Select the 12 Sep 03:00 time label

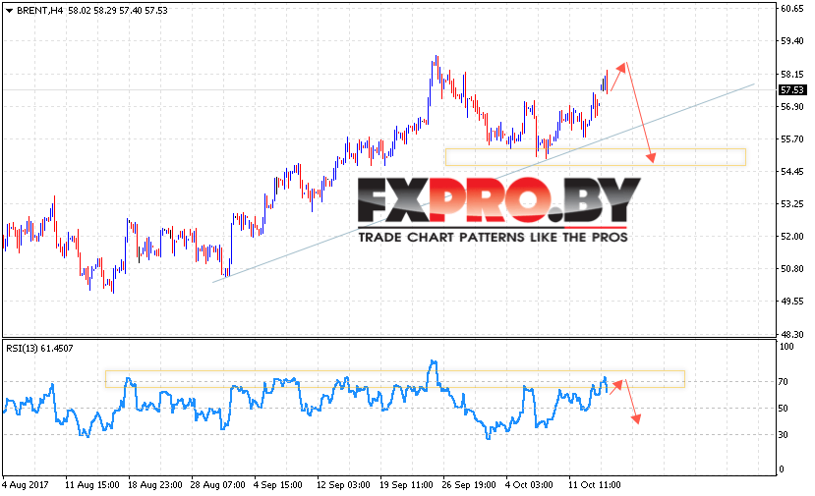pos(343,485)
